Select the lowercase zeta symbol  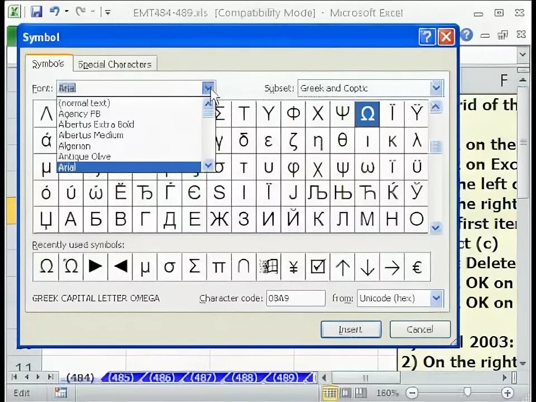tap(293, 141)
